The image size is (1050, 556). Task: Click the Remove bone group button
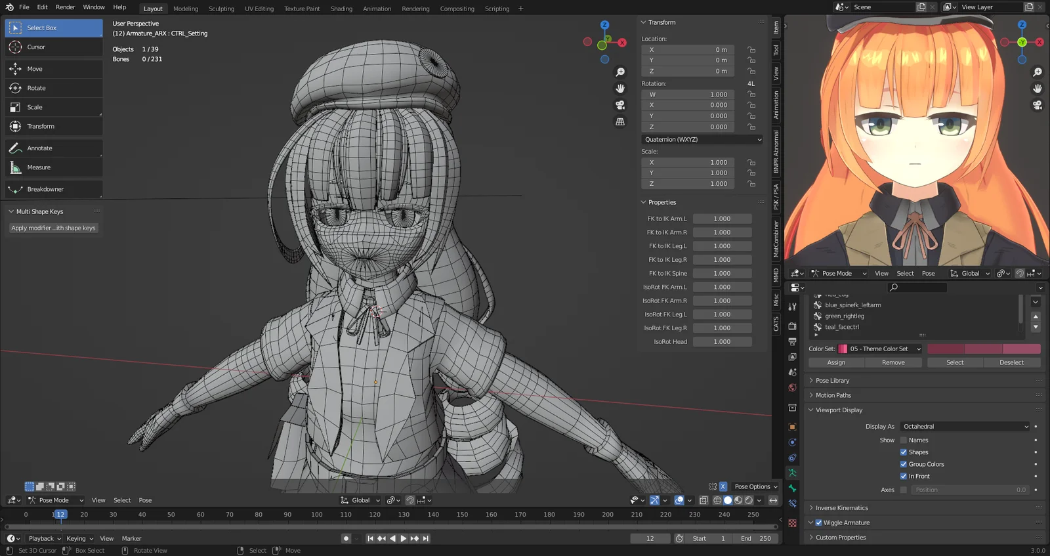point(893,362)
